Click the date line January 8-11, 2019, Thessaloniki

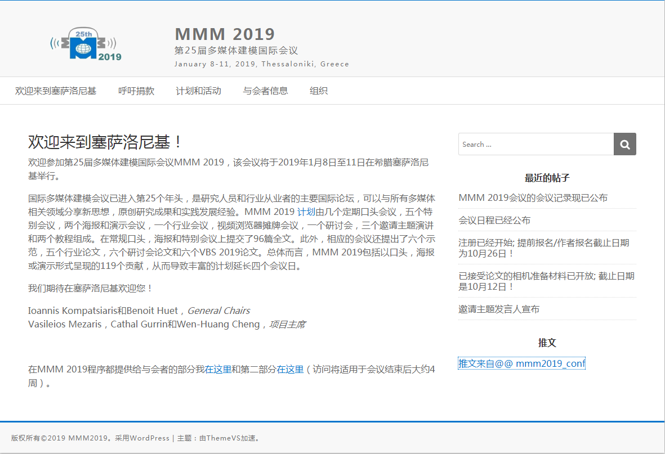click(x=262, y=64)
